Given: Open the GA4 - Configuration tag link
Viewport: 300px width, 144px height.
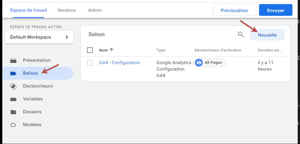Looking at the screenshot, I should (x=119, y=63).
